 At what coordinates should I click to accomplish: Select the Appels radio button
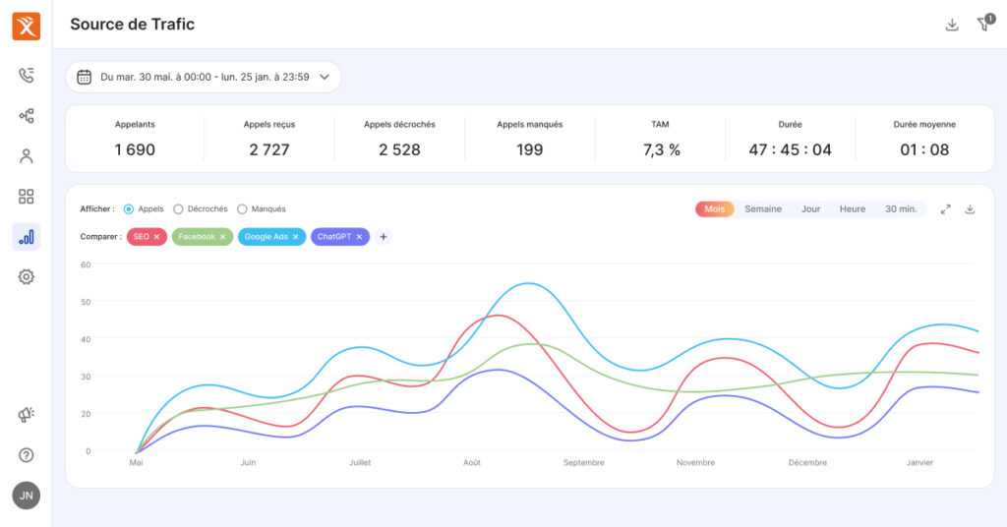(x=129, y=209)
